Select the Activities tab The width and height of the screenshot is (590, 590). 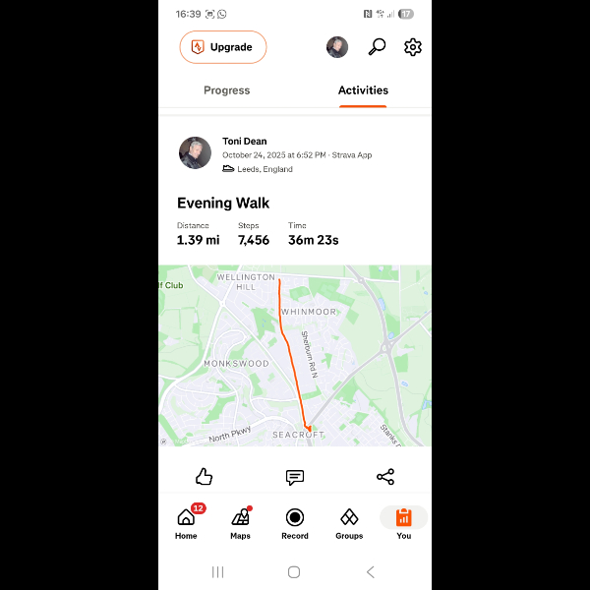pyautogui.click(x=363, y=90)
